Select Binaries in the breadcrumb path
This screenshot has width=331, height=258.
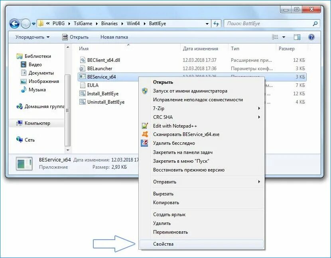pos(109,24)
